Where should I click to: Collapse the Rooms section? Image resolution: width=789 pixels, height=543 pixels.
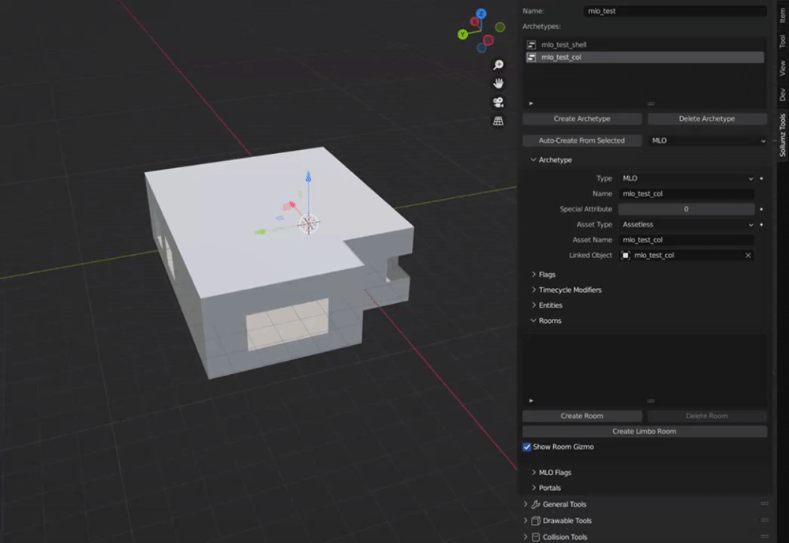533,321
